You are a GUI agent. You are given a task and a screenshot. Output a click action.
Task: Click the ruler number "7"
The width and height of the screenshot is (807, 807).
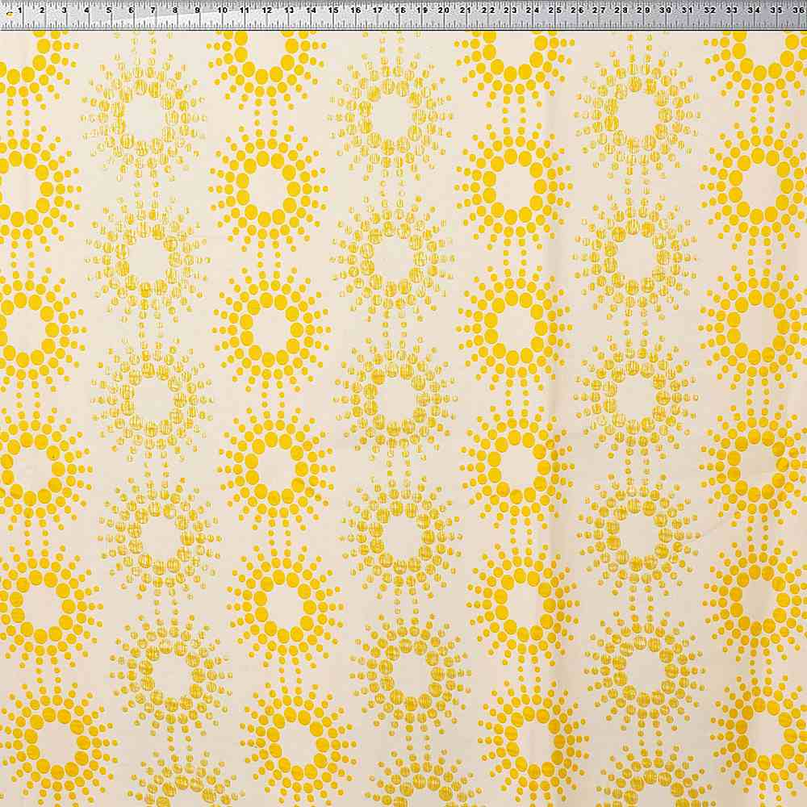153,10
